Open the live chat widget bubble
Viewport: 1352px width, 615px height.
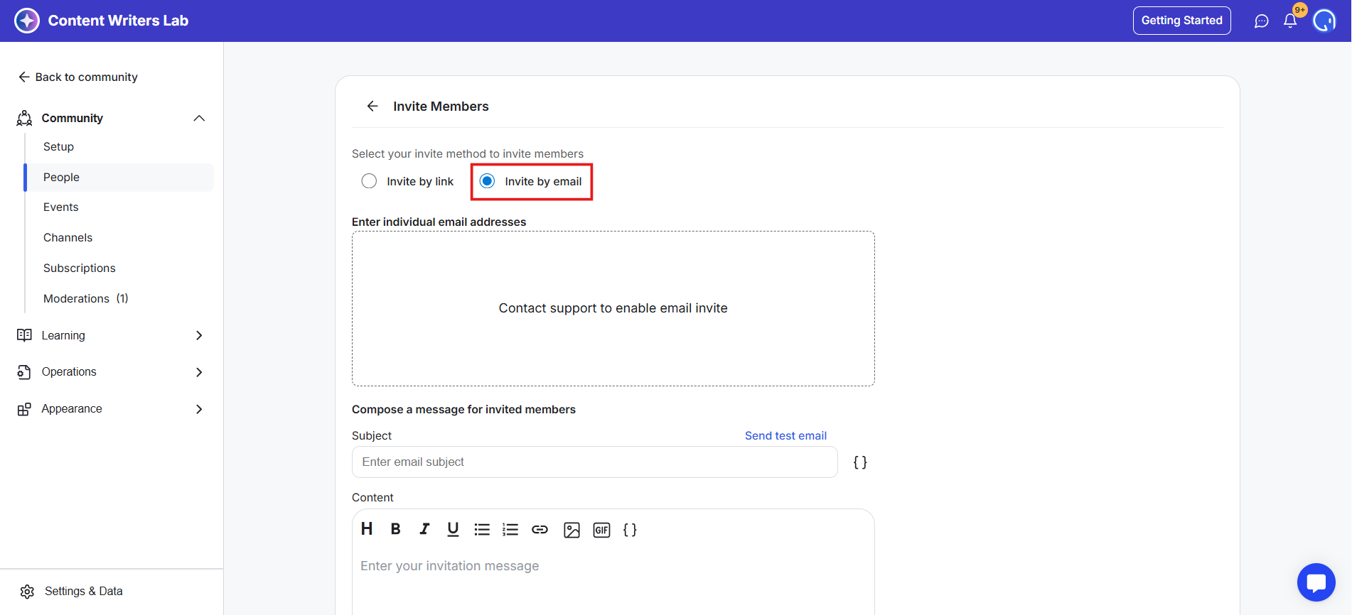click(x=1316, y=582)
